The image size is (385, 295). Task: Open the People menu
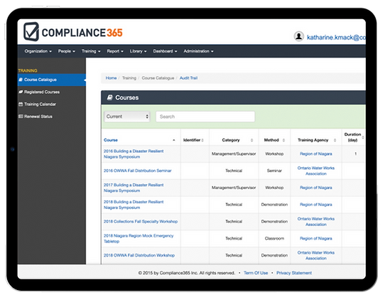[67, 51]
